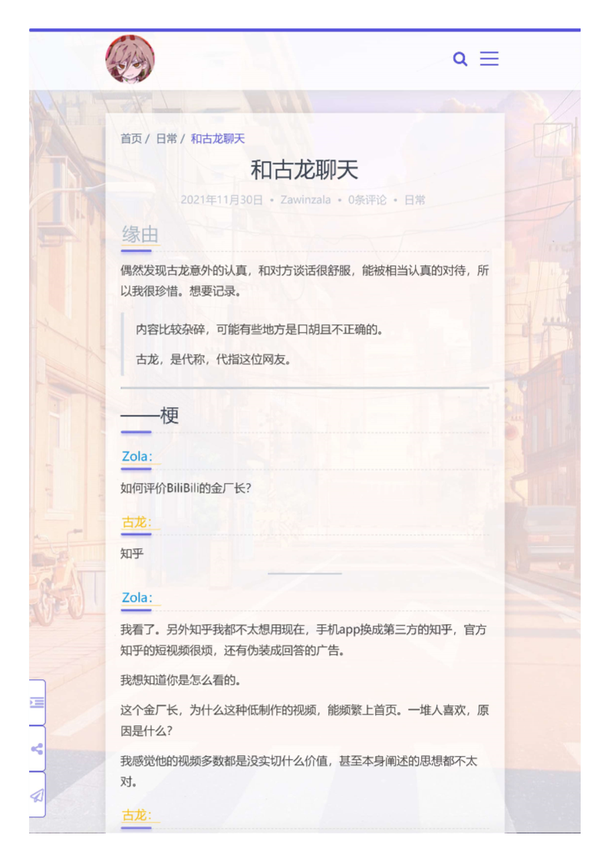Click the paragraph starting 我看了。另外知乎
This screenshot has height=861, width=609.
[x=304, y=640]
